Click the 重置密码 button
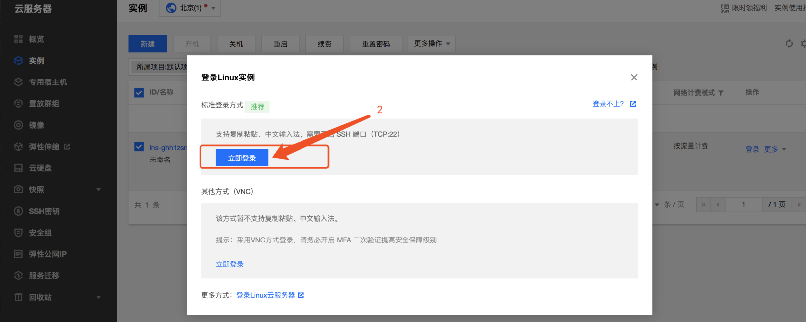This screenshot has width=806, height=322. tap(376, 44)
